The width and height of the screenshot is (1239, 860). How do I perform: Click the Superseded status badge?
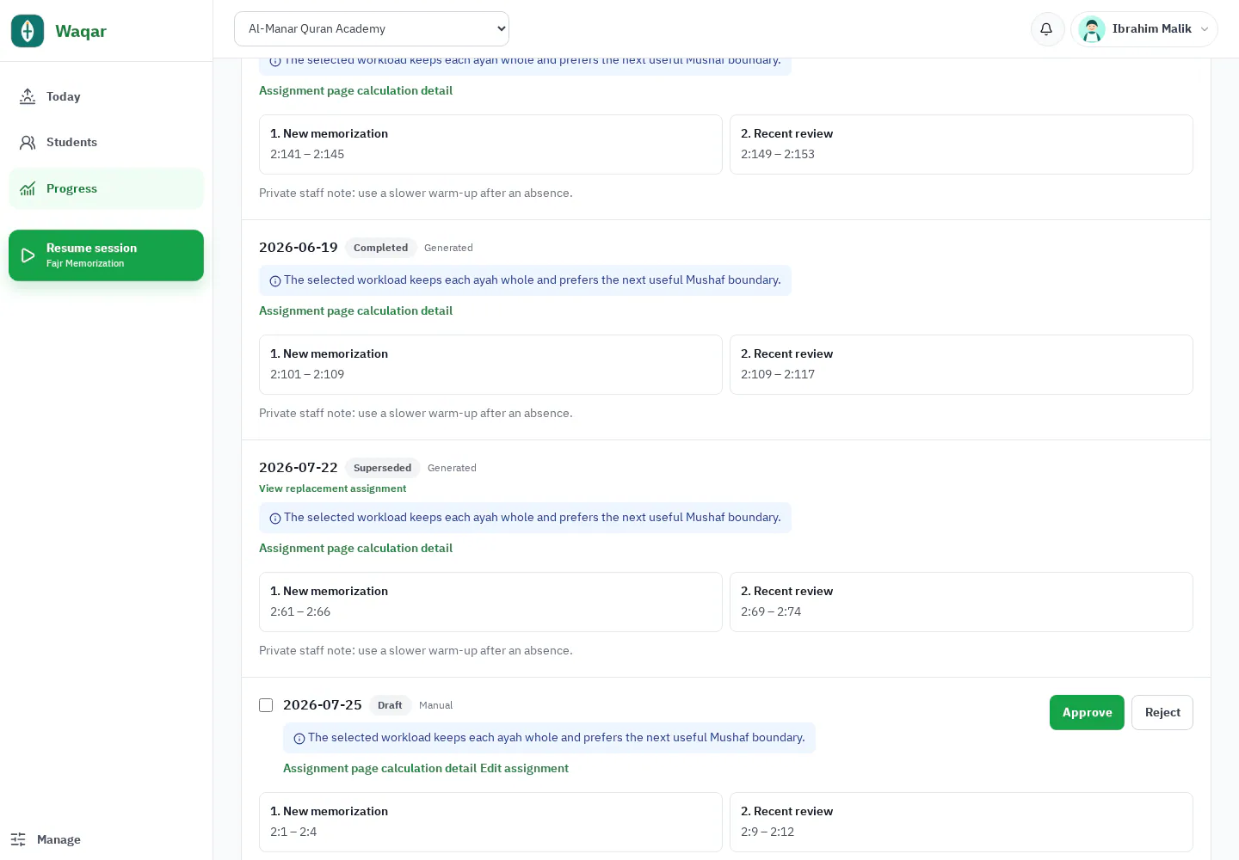[x=382, y=468]
